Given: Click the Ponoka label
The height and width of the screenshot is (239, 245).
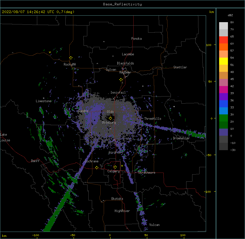Looking at the screenshot, I should tap(136, 39).
